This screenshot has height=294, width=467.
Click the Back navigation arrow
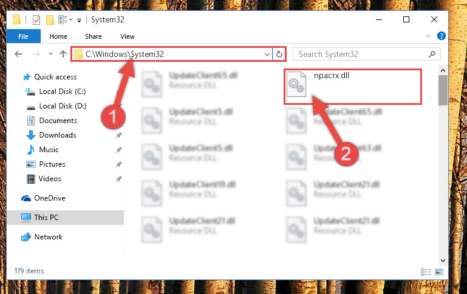coord(18,54)
